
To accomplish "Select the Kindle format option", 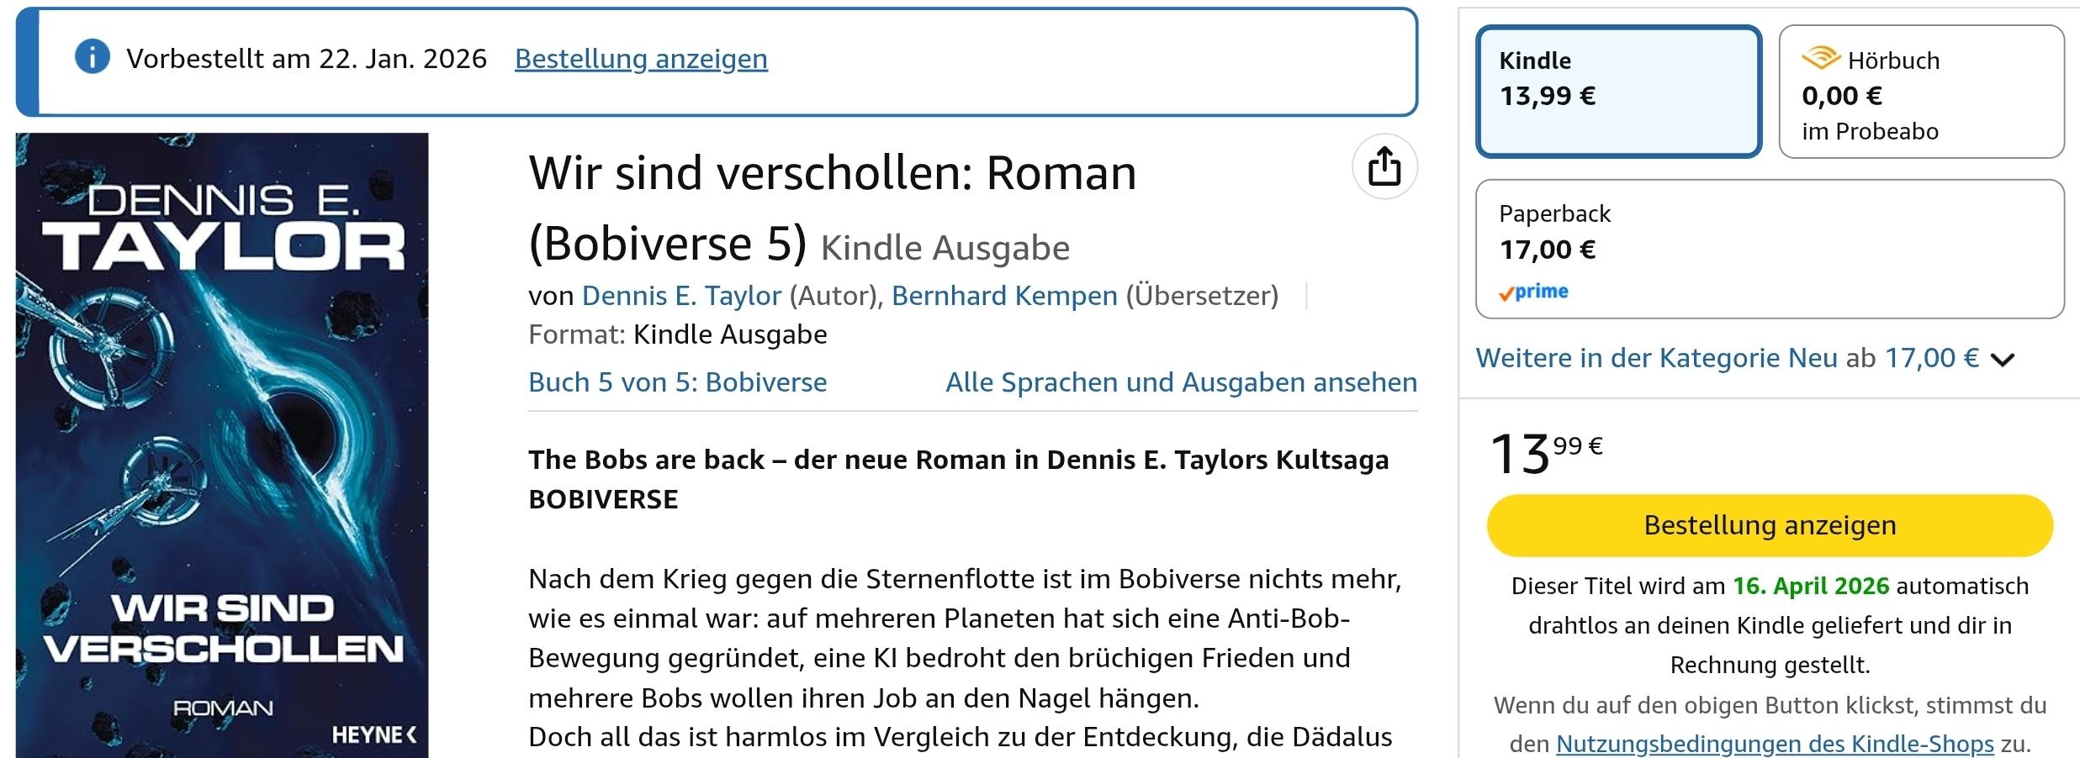I will coord(1617,92).
